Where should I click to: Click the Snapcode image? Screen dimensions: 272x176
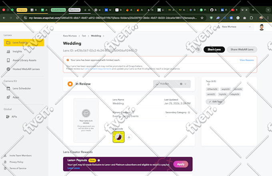point(119,137)
